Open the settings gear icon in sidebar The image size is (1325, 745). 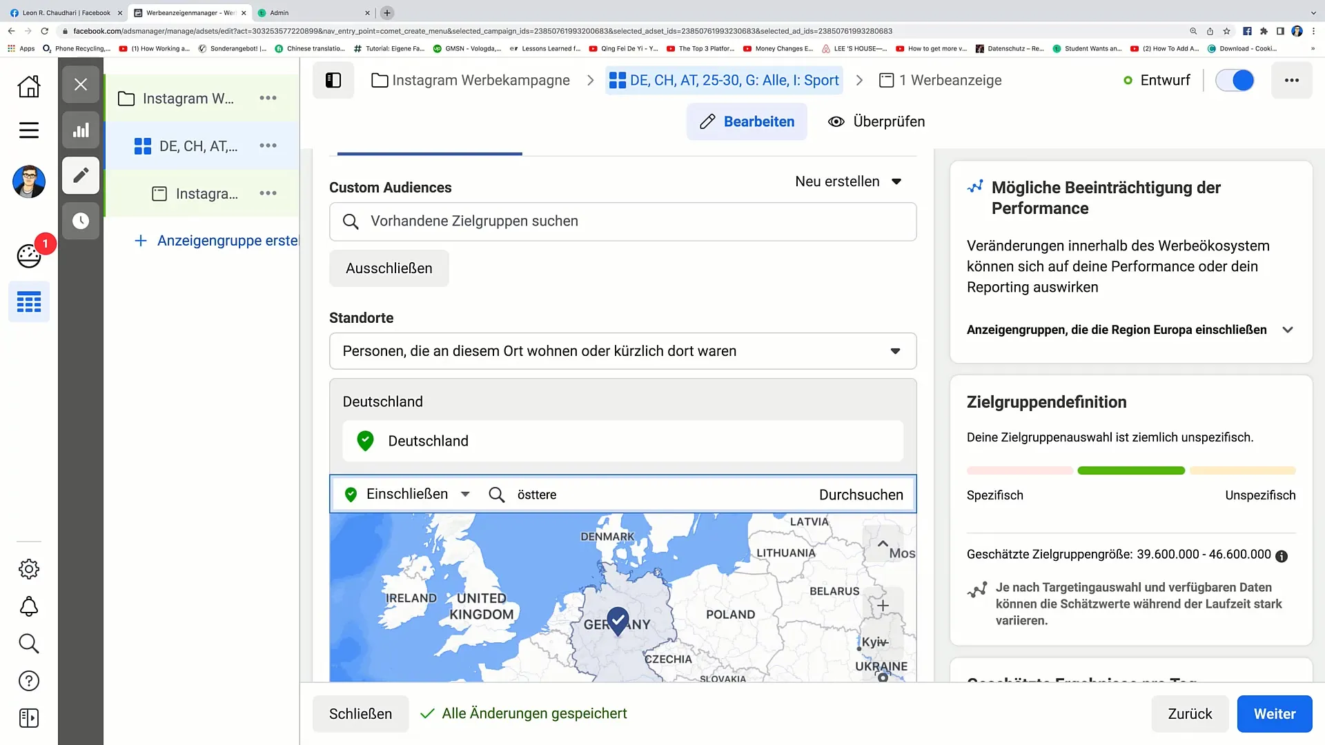tap(29, 569)
